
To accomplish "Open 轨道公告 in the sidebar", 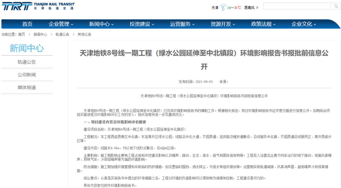I will 26,63.
